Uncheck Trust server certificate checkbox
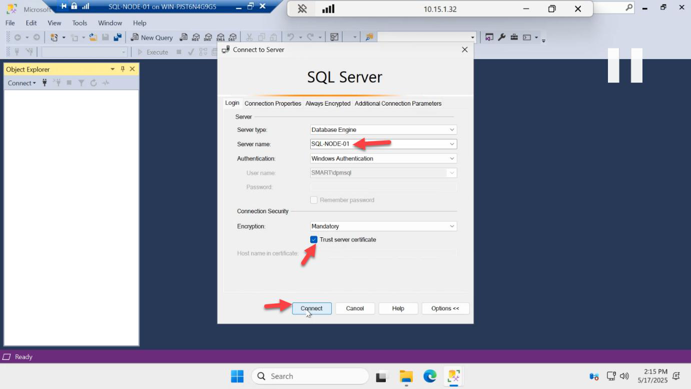Image resolution: width=691 pixels, height=389 pixels. click(x=314, y=240)
